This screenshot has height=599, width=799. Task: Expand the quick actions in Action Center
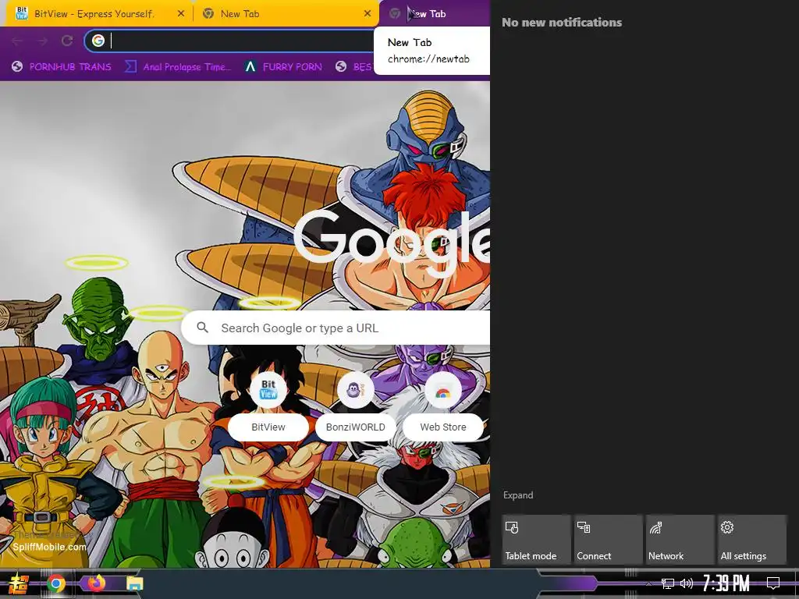(518, 495)
